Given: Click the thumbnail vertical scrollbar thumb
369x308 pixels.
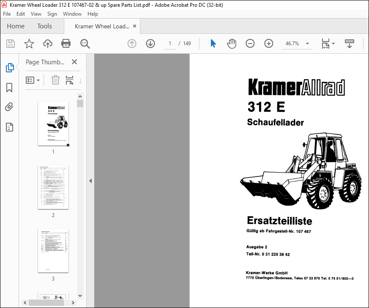Looking at the screenshot, I should [80, 104].
